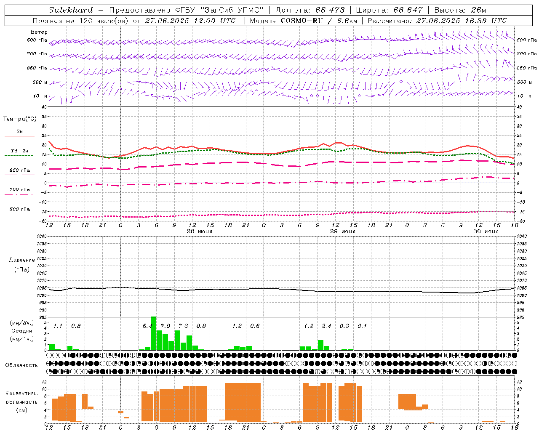
Task: Click the 6.4 precipitation value
Action: tap(147, 326)
